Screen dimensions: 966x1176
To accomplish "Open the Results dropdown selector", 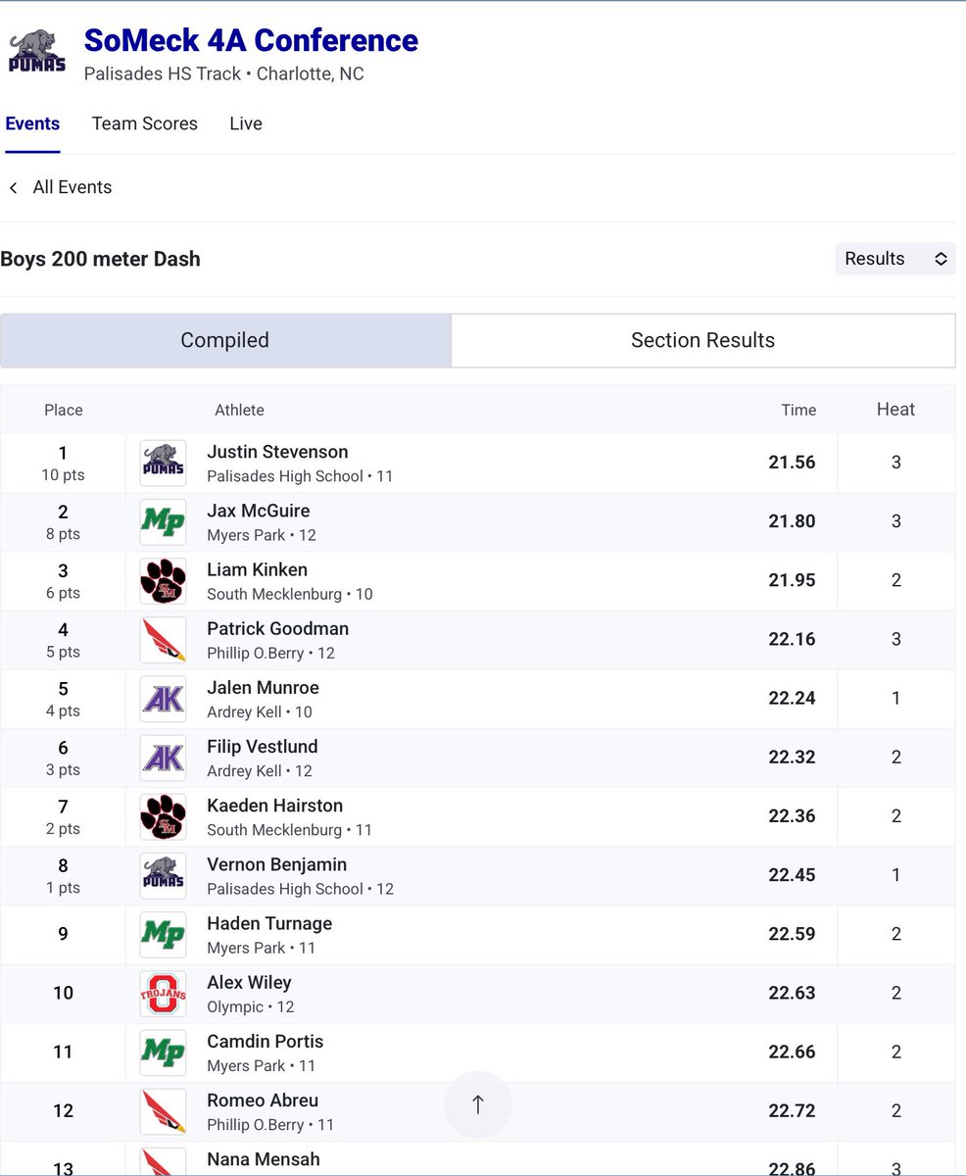I will (895, 259).
